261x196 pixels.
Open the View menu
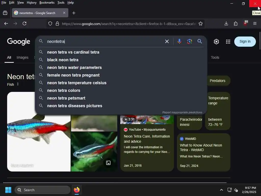tap(20, 3)
